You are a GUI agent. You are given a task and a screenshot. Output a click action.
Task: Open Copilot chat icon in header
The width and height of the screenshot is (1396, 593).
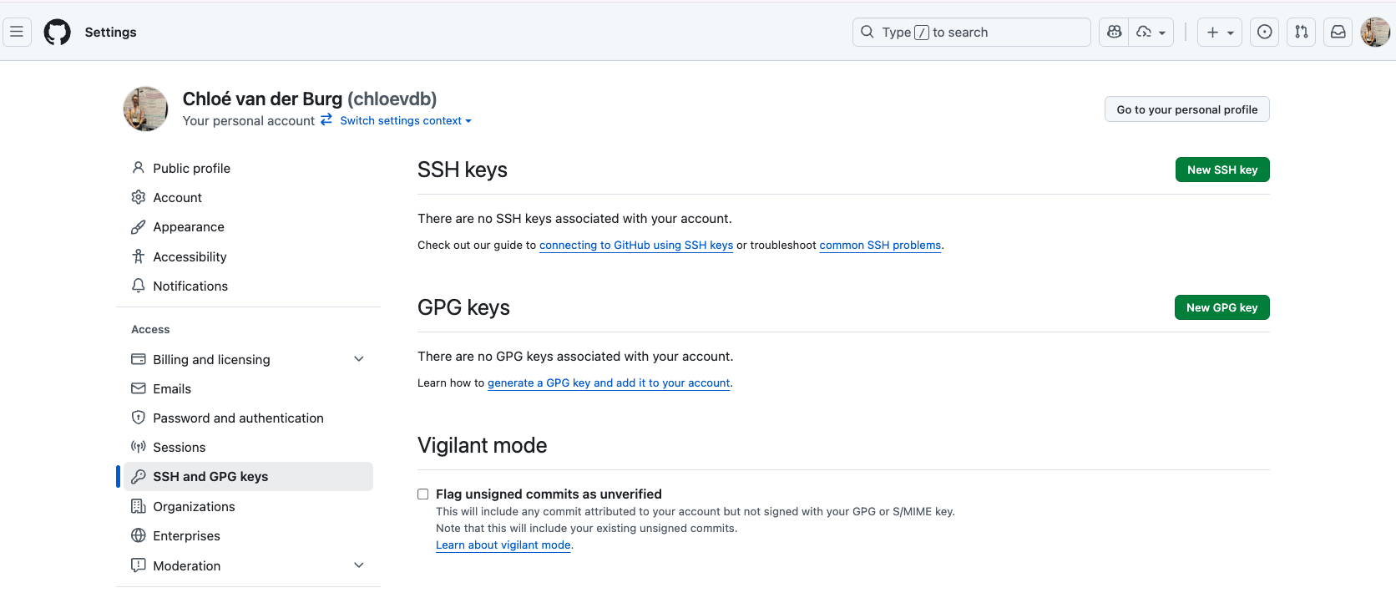click(1114, 32)
